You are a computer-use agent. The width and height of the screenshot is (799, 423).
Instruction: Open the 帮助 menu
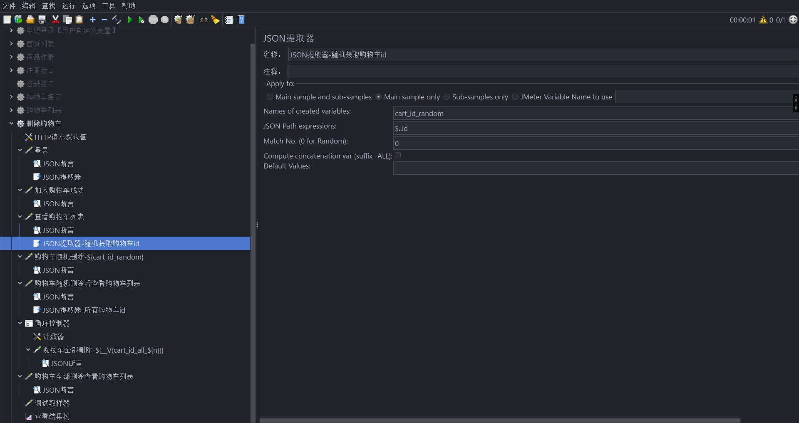[x=129, y=6]
